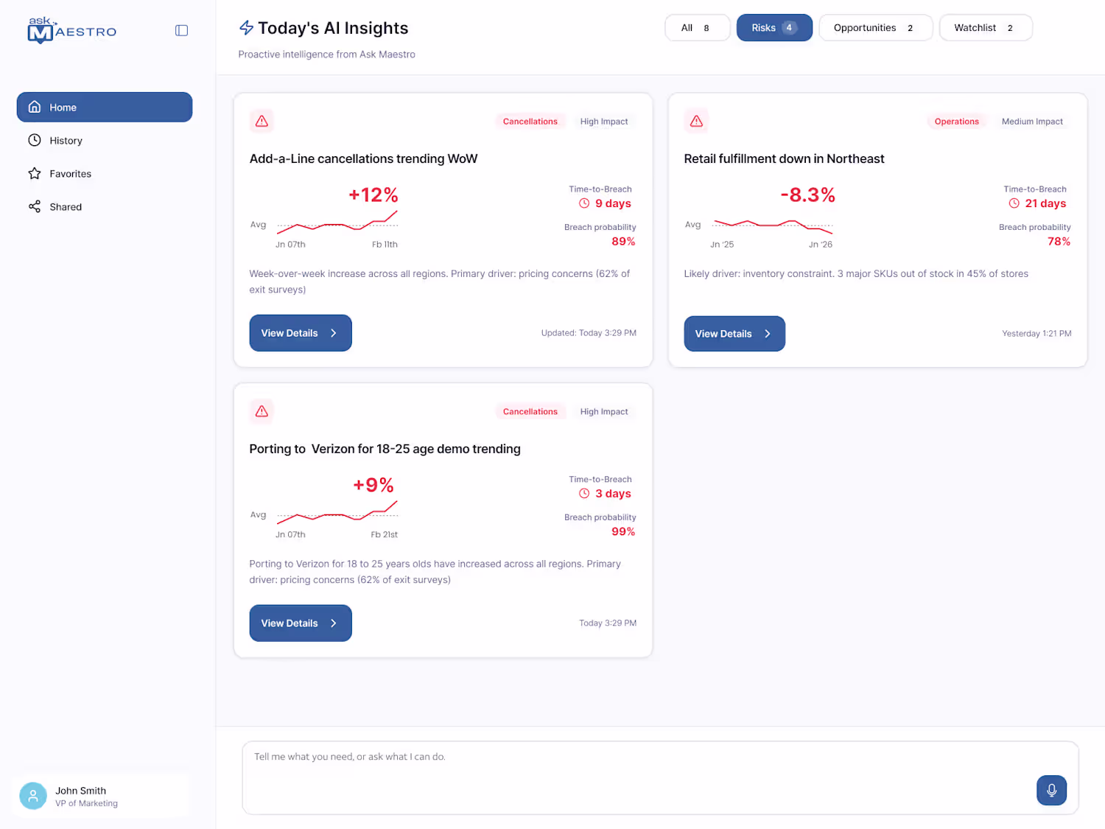This screenshot has height=829, width=1105.
Task: View Details for Retail fulfillment in Northeast
Action: pyautogui.click(x=734, y=334)
